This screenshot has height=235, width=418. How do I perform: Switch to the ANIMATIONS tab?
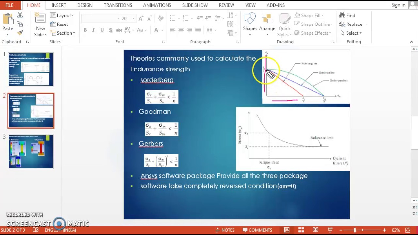click(x=157, y=5)
